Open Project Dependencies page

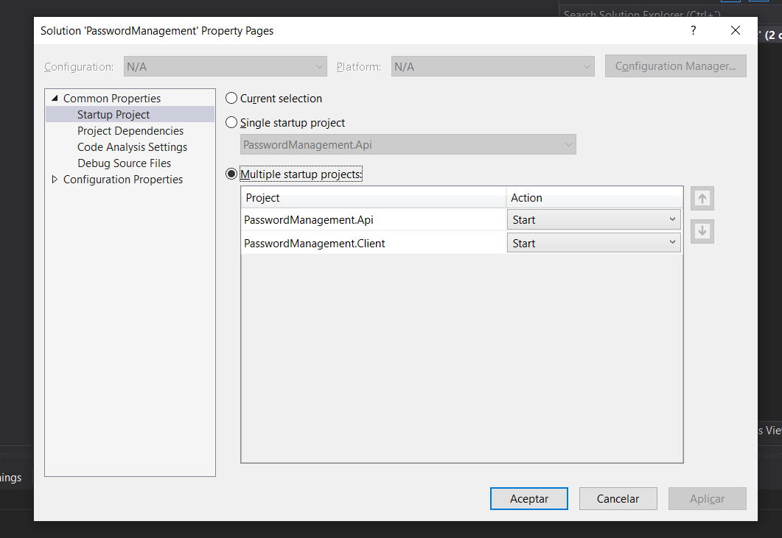coord(130,130)
